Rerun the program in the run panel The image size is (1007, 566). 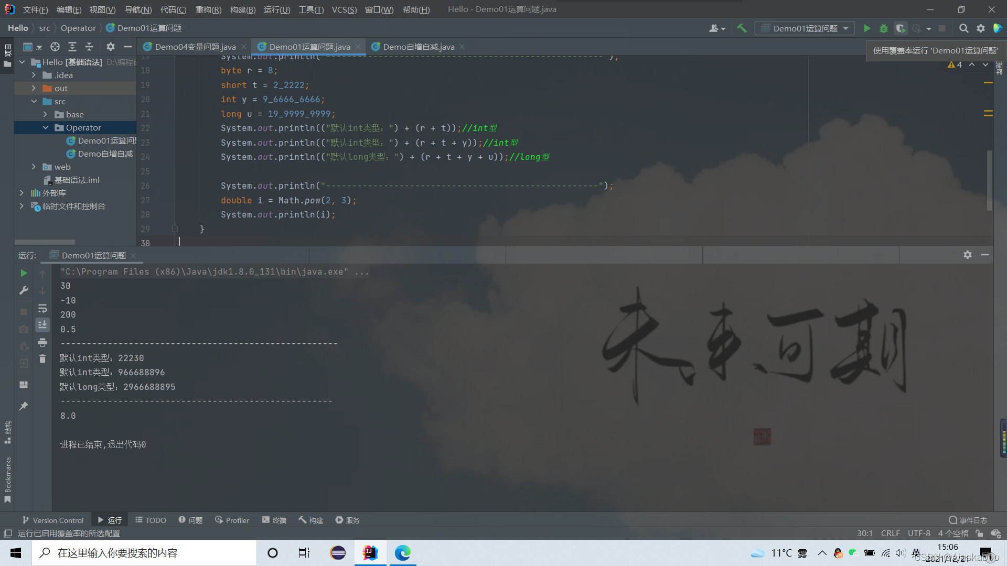[23, 273]
